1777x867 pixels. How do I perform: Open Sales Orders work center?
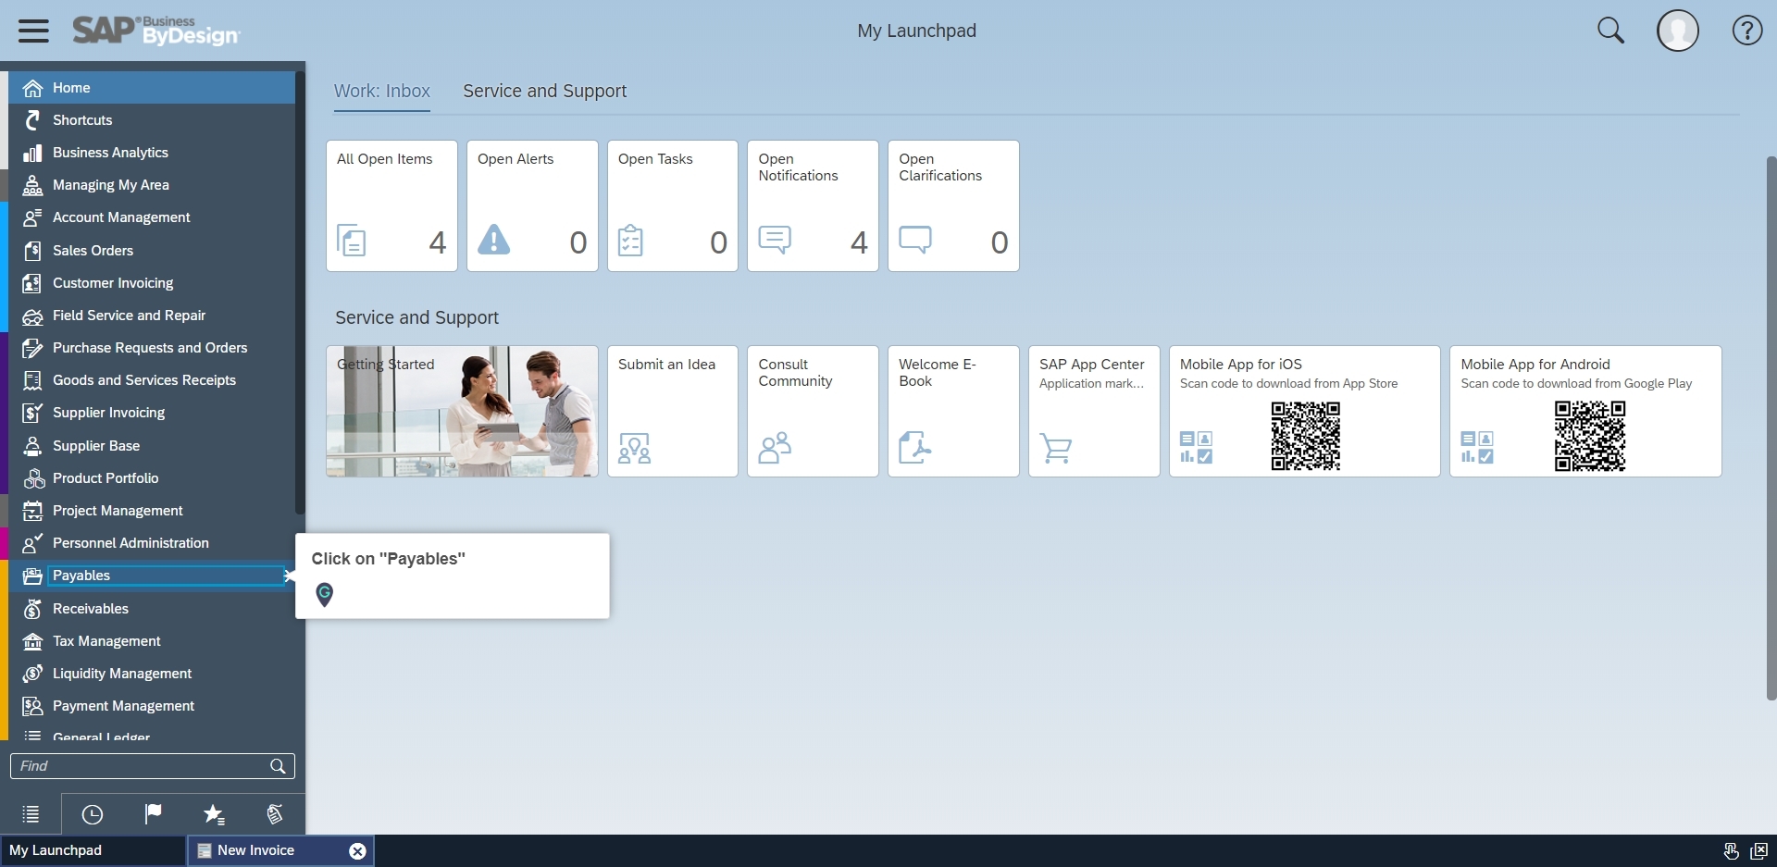coord(152,251)
